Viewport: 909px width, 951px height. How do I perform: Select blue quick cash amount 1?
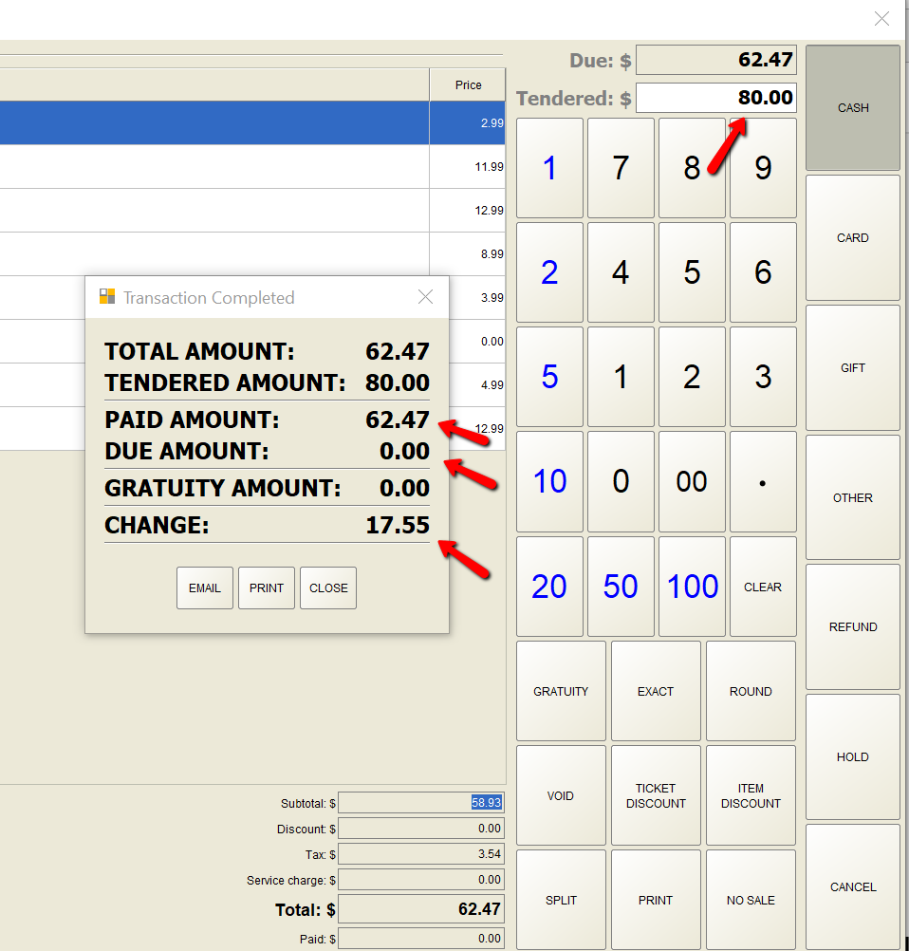(x=549, y=168)
